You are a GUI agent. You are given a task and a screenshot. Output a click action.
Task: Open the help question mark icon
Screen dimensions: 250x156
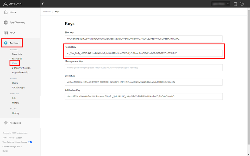[242, 4]
